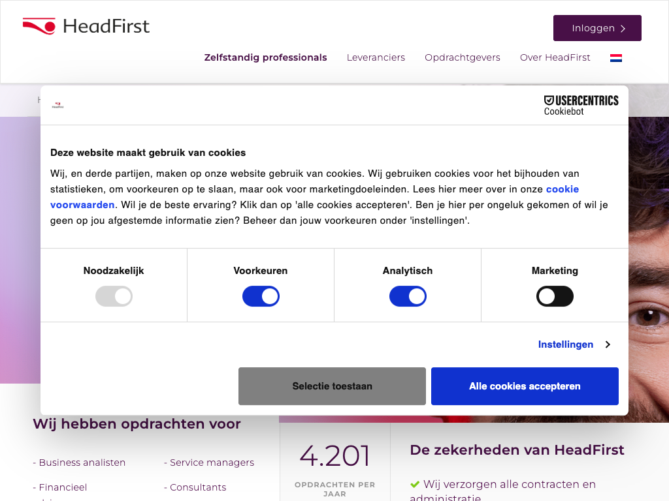Click the Selectie toestaan button
The height and width of the screenshot is (501, 669).
coord(332,386)
